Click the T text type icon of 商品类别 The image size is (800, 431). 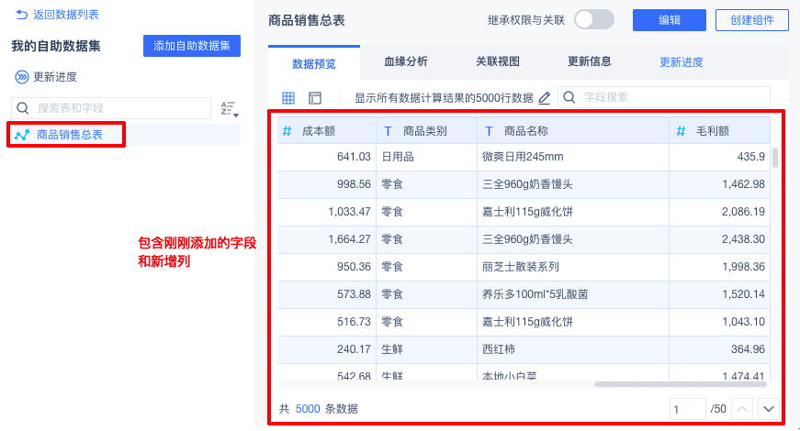388,131
